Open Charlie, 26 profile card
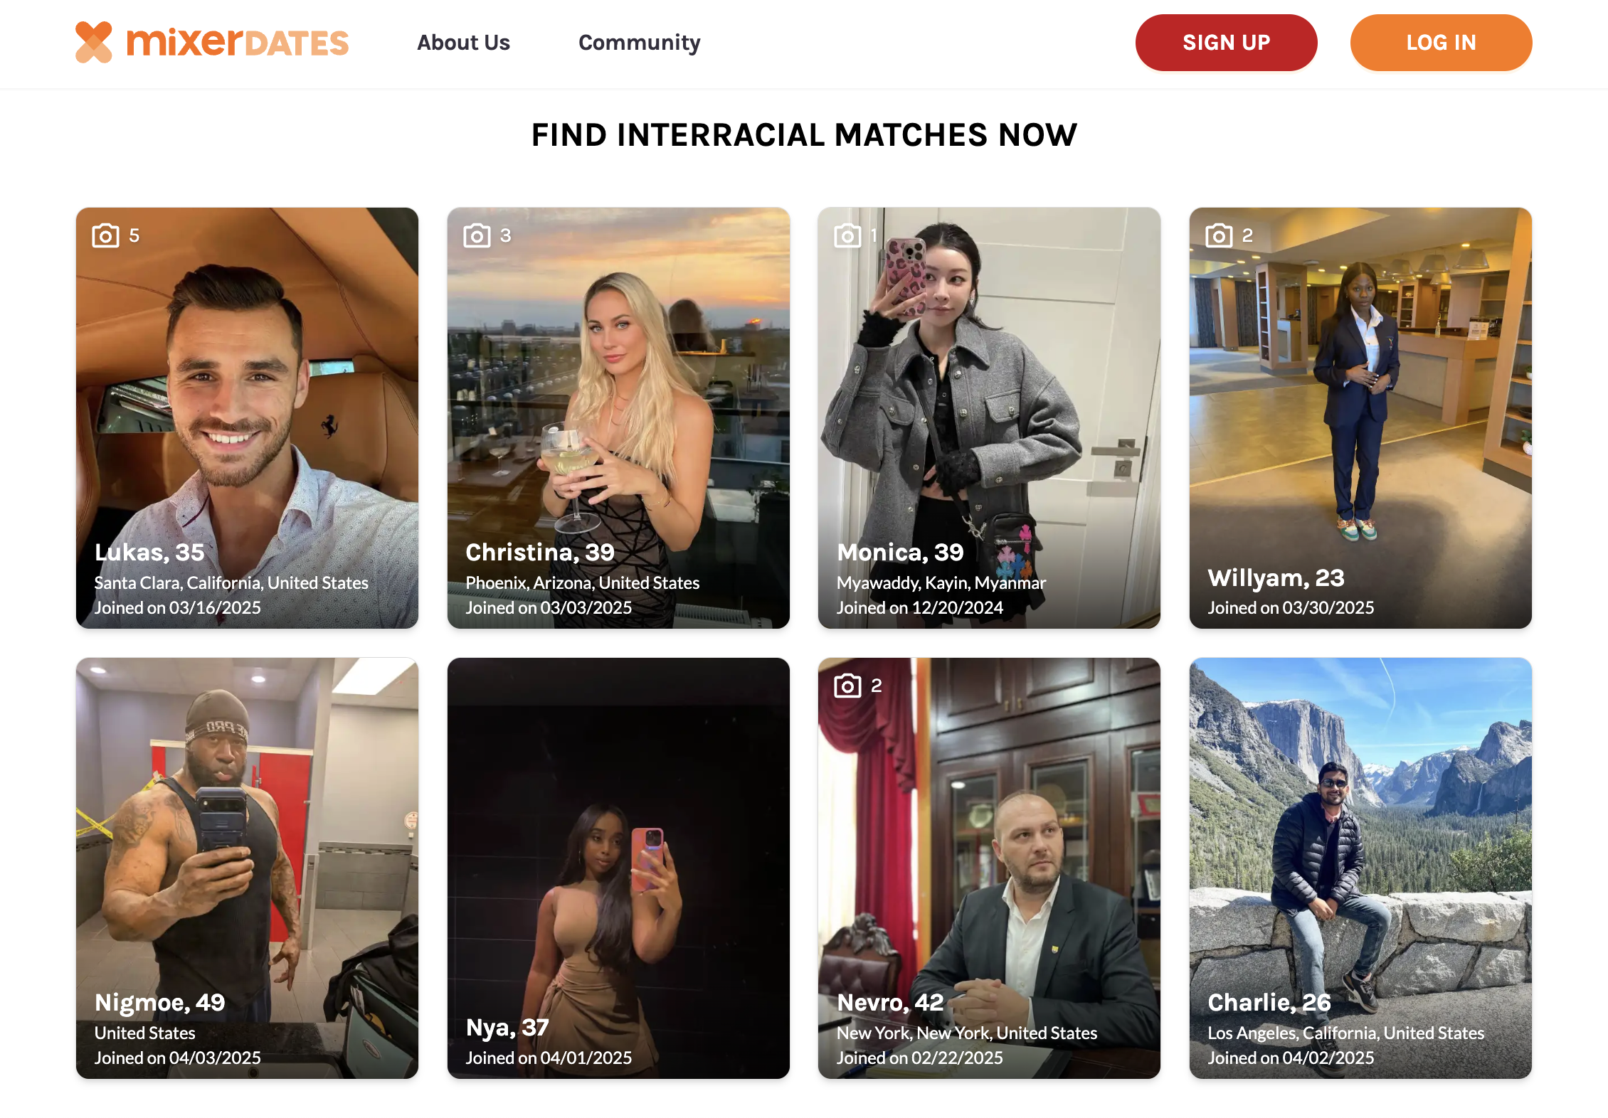The width and height of the screenshot is (1608, 1118). point(1360,868)
